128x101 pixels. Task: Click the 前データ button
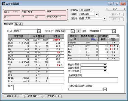click(116, 14)
